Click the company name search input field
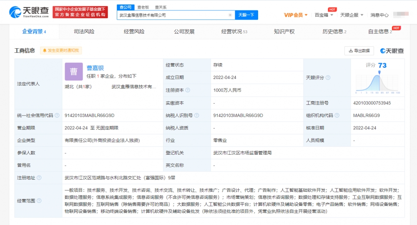 (x=173, y=15)
